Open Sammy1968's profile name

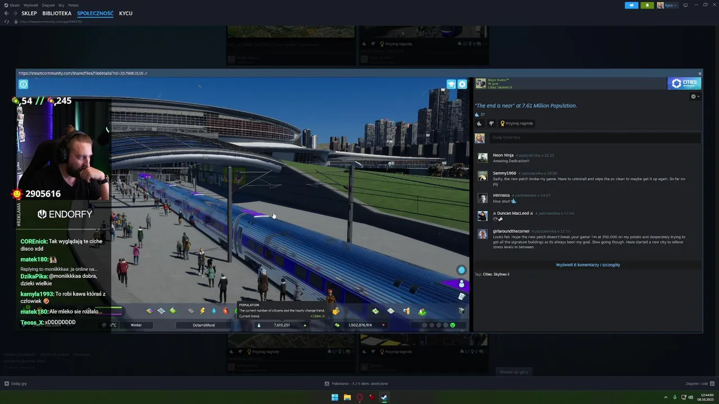(504, 173)
